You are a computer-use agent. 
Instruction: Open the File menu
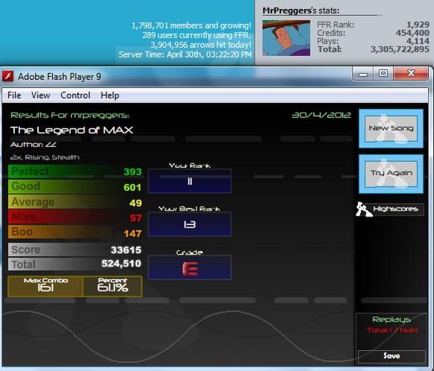tap(14, 96)
